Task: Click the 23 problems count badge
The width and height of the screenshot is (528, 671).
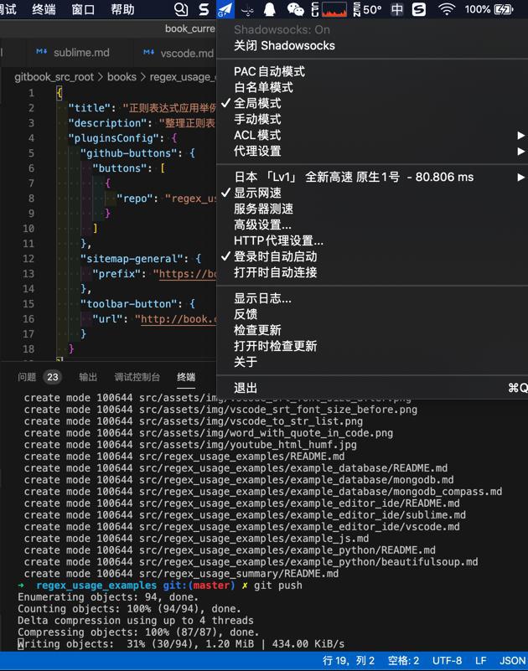Action: 53,377
